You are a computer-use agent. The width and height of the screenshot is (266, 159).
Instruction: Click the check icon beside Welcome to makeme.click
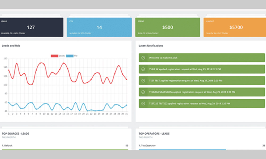pyautogui.click(x=143, y=58)
